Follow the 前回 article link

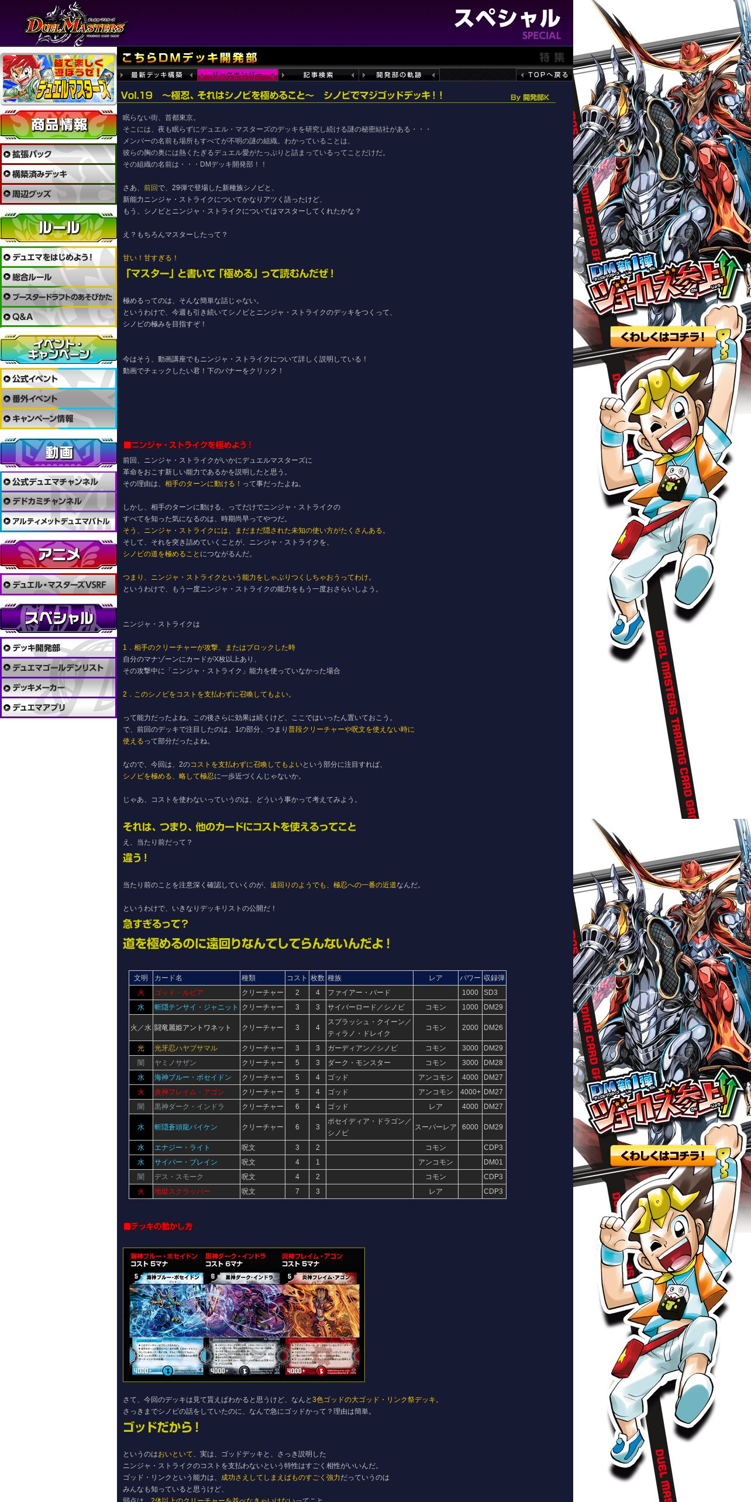pyautogui.click(x=150, y=188)
